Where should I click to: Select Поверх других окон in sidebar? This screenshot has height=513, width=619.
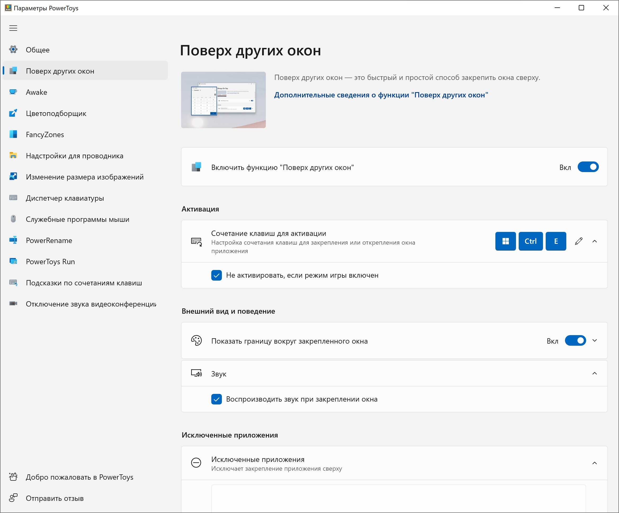(x=85, y=71)
